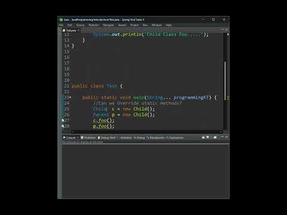Open the Search menu

click(122, 25)
